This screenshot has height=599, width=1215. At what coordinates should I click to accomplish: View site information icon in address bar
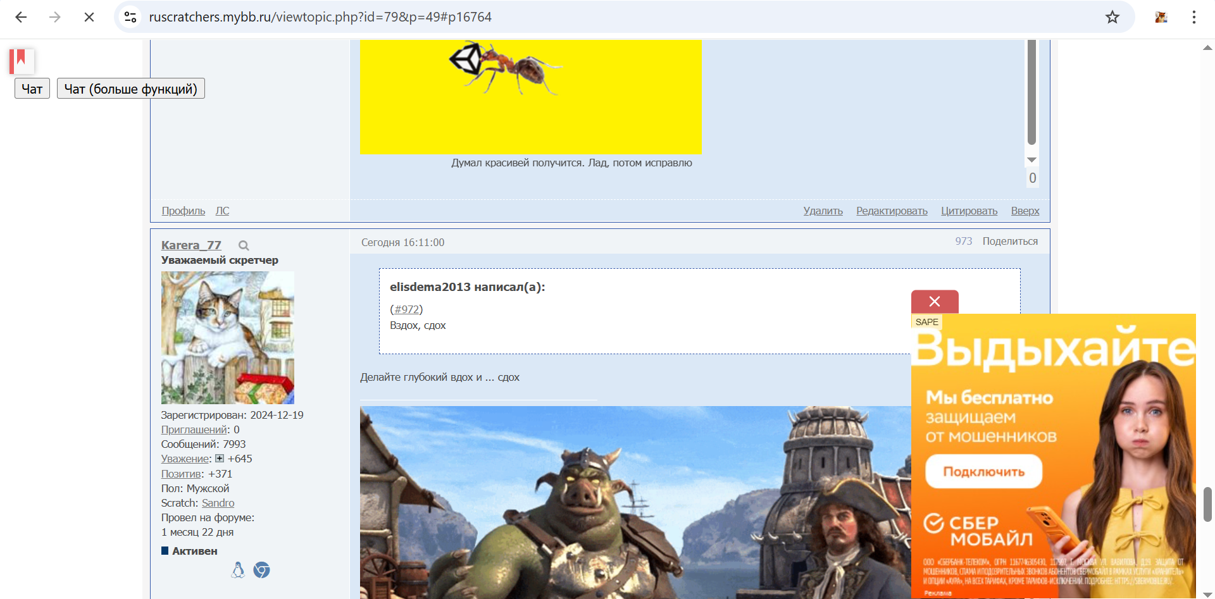(x=130, y=17)
